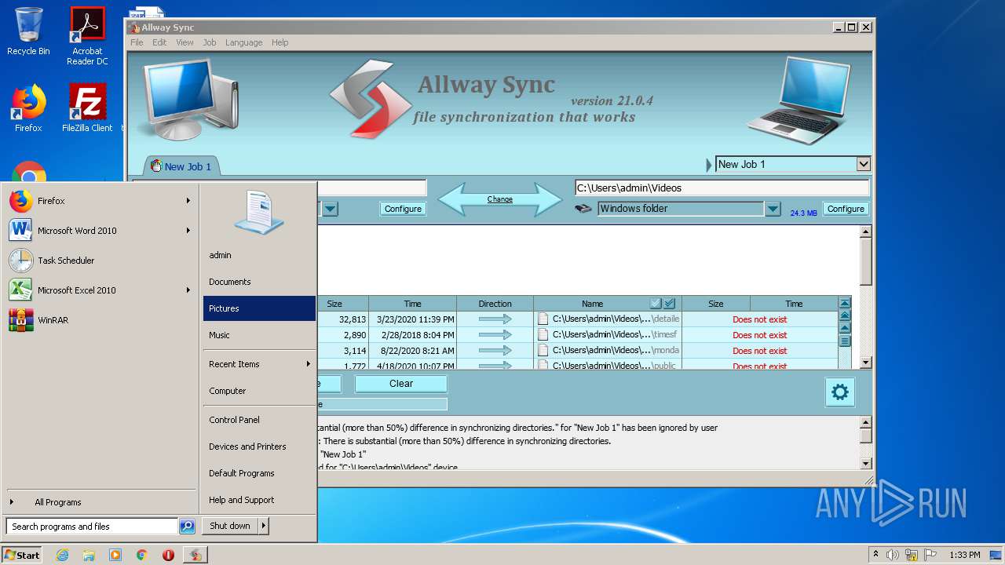
Task: Click the Direction column header
Action: point(495,304)
